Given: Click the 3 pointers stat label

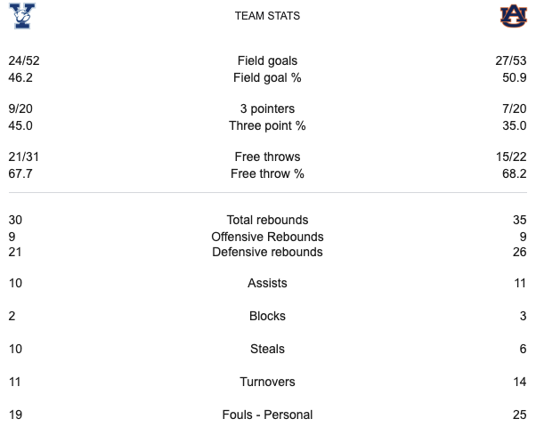Looking at the screenshot, I should click(267, 109).
